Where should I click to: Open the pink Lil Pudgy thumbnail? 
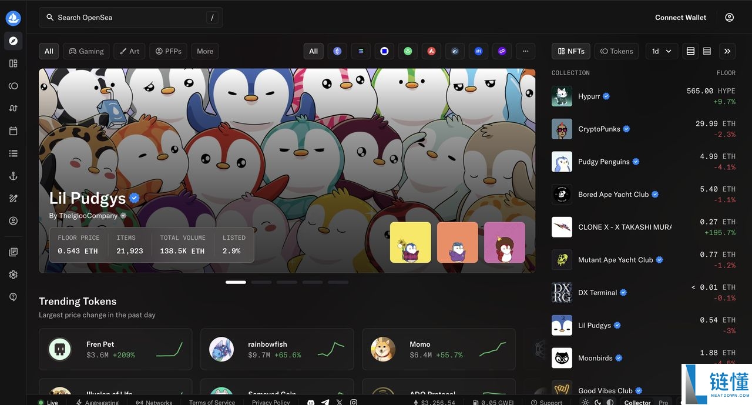tap(505, 242)
